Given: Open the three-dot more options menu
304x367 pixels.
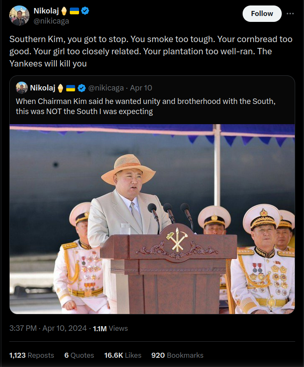Looking at the screenshot, I should tap(290, 13).
